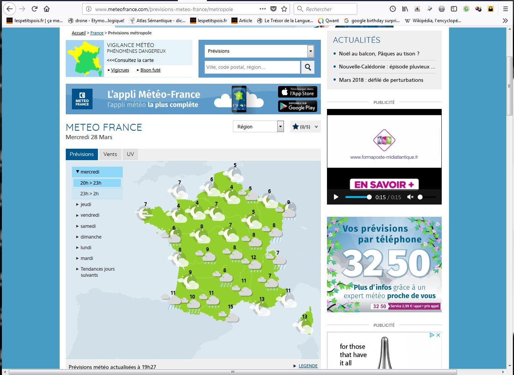The width and height of the screenshot is (514, 375).
Task: Click the browser reload page icon
Action: click(34, 9)
